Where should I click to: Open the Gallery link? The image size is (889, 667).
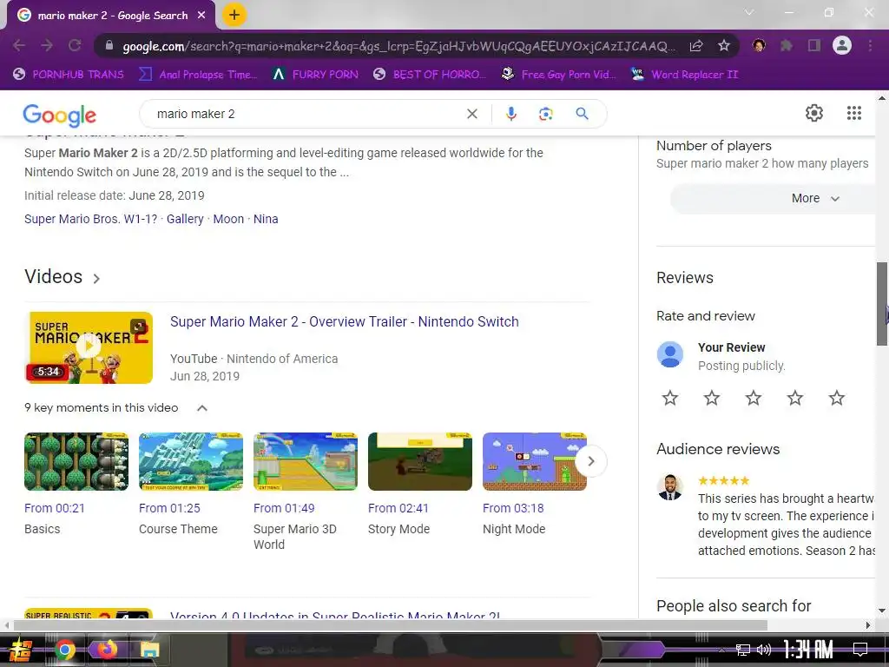tap(185, 219)
